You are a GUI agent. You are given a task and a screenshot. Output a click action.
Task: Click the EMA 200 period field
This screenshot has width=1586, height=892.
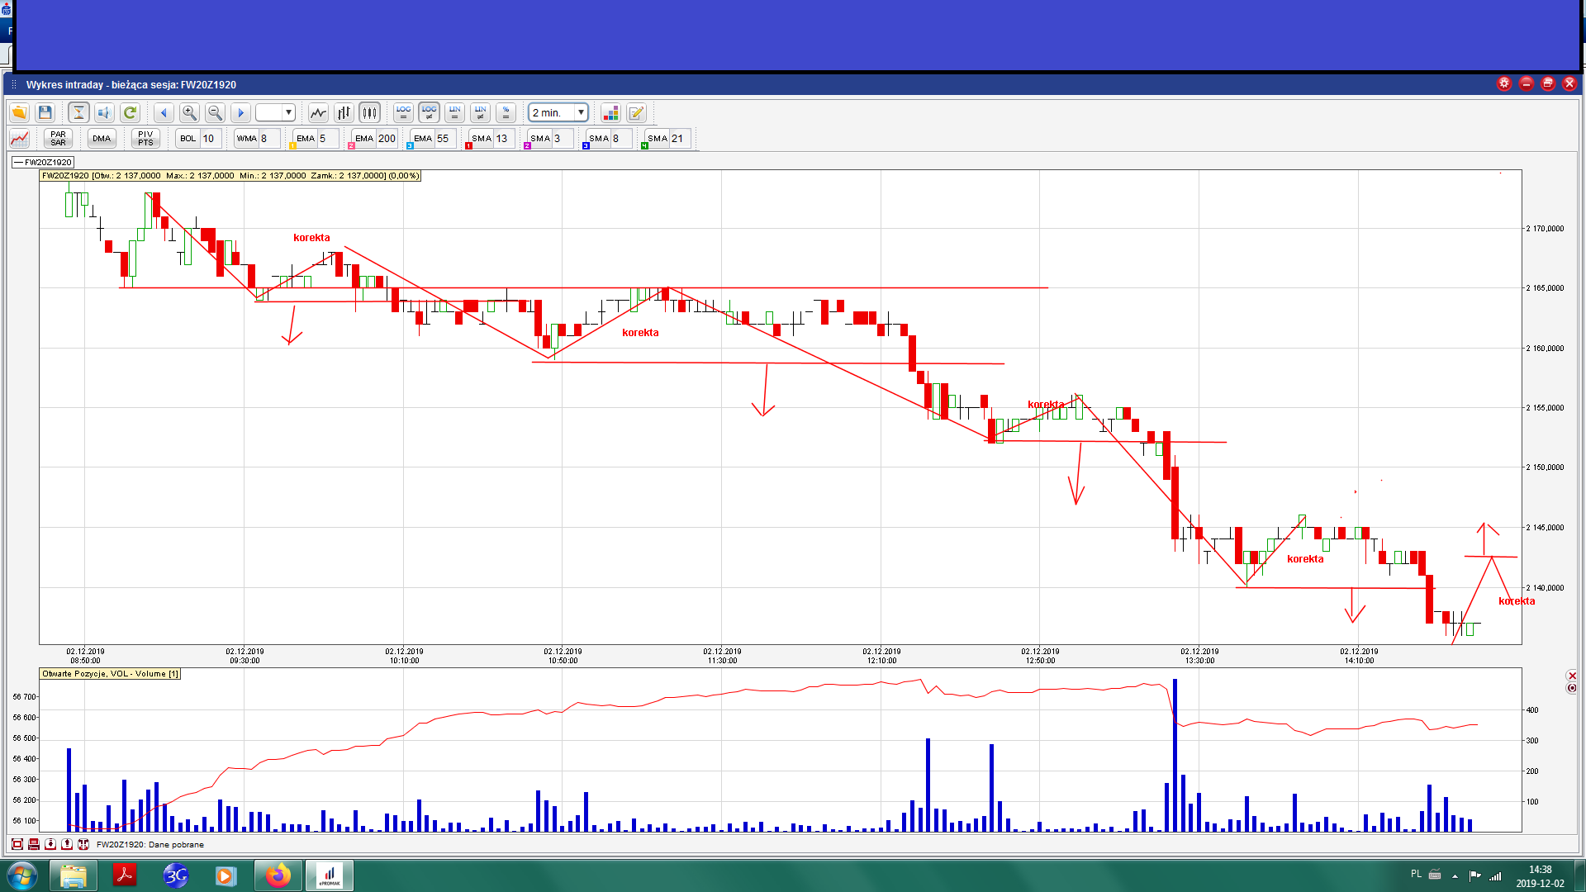(387, 138)
